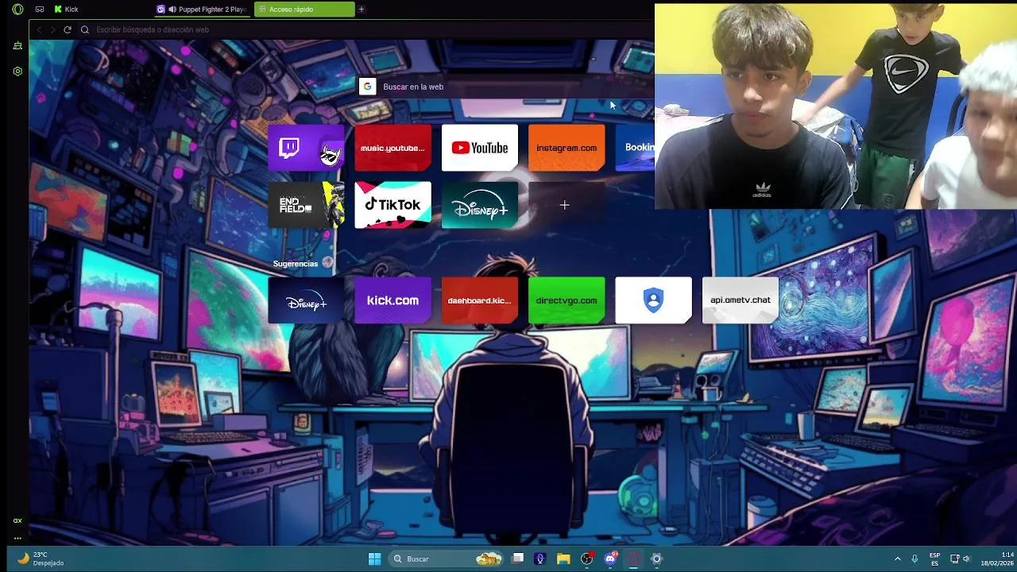This screenshot has height=572, width=1017.
Task: Open the api.ometv.chat suggestion tile
Action: point(741,300)
